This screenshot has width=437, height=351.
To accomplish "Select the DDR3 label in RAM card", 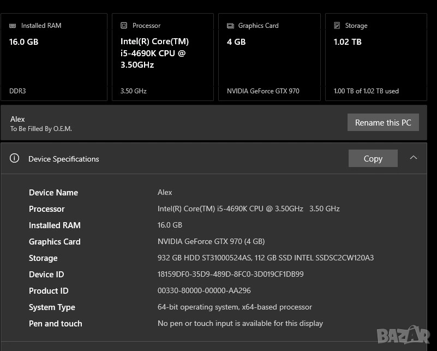I will (17, 91).
